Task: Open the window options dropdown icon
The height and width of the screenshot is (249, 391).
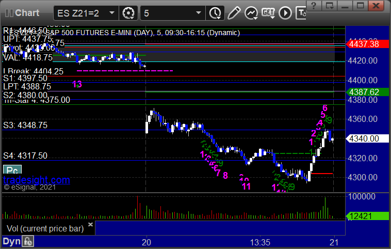Action: click(x=330, y=6)
